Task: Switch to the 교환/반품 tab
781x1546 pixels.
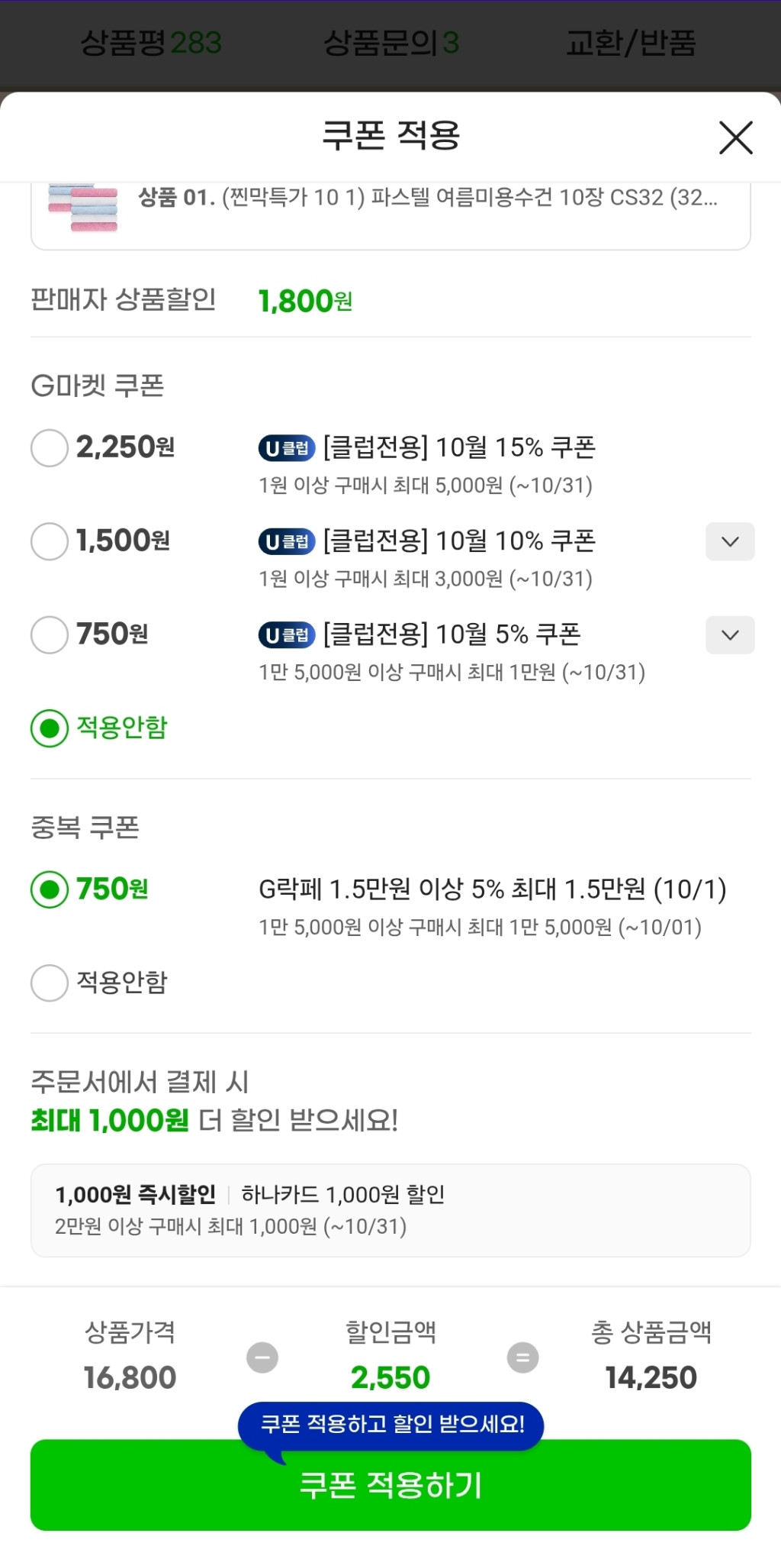Action: 631,43
